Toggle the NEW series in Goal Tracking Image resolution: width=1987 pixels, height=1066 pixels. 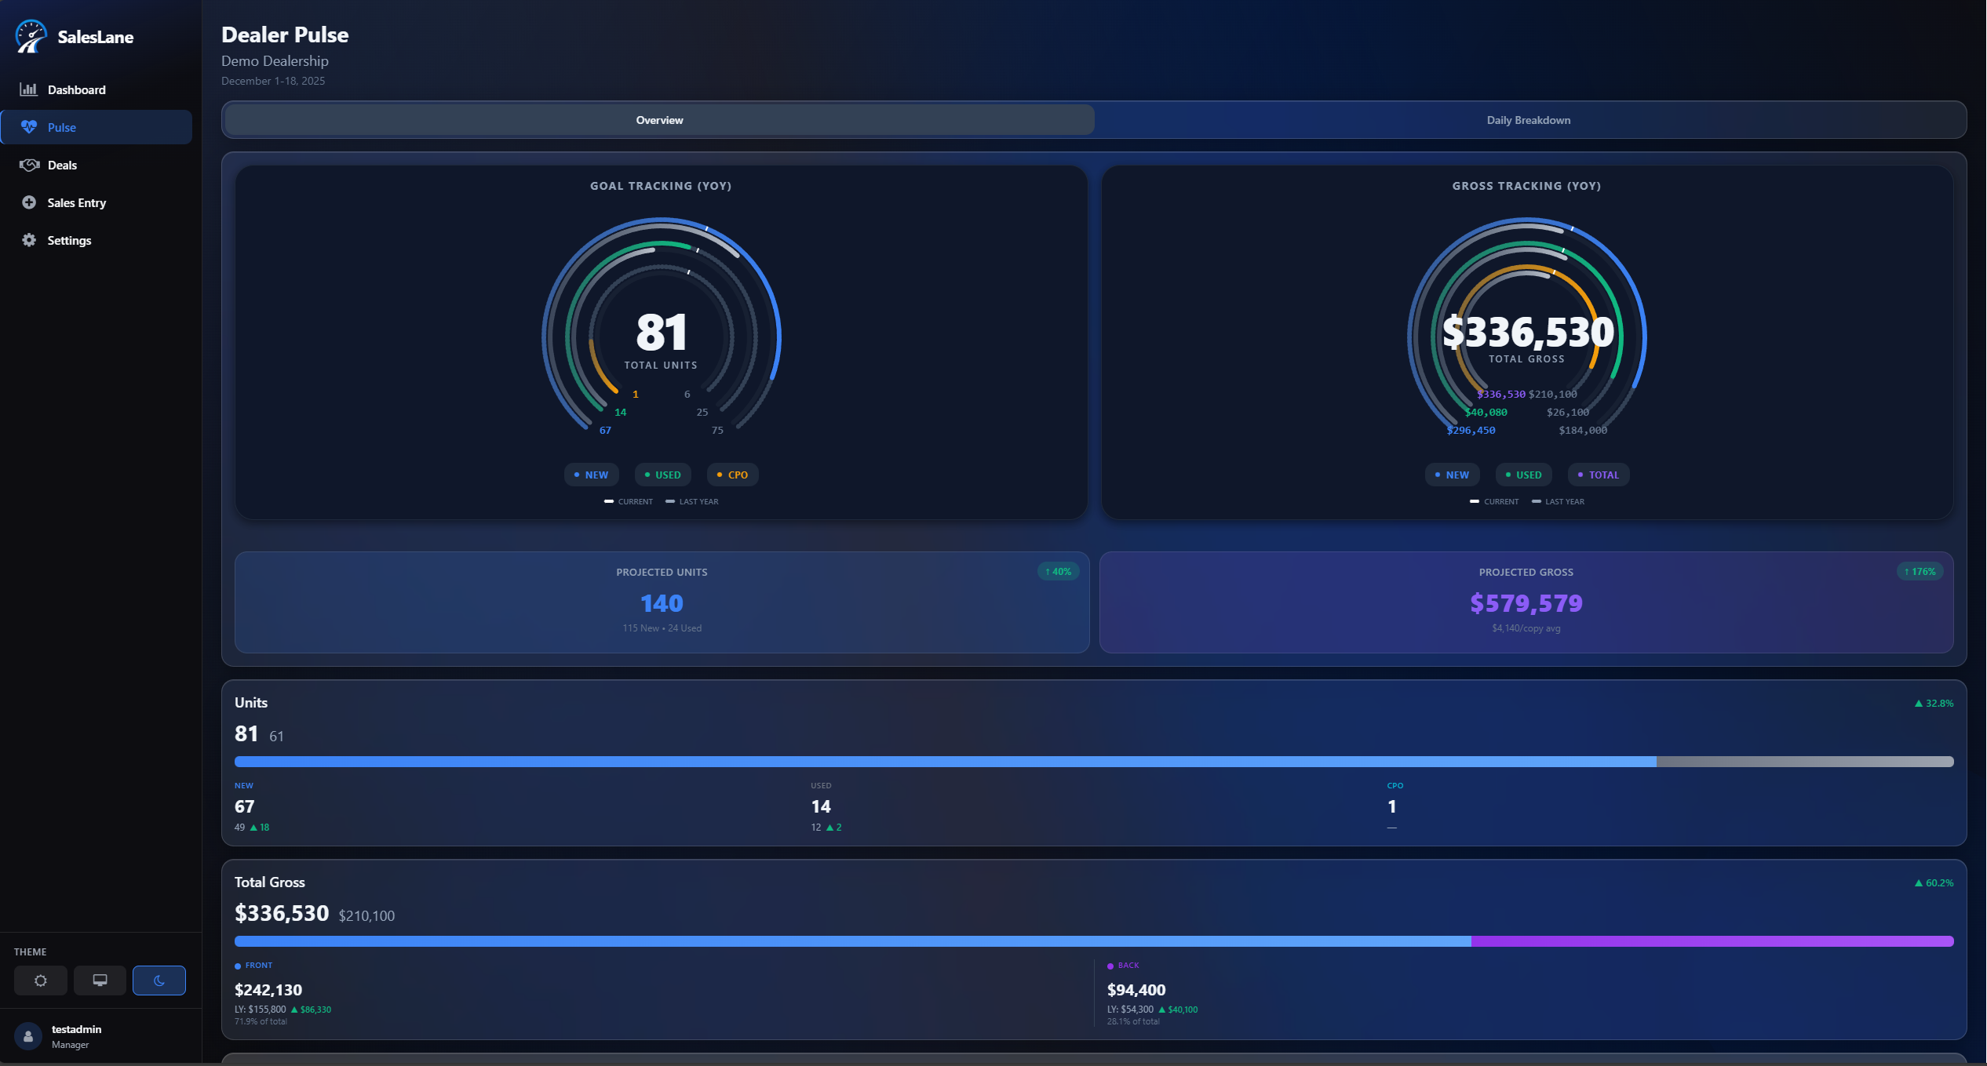point(591,475)
